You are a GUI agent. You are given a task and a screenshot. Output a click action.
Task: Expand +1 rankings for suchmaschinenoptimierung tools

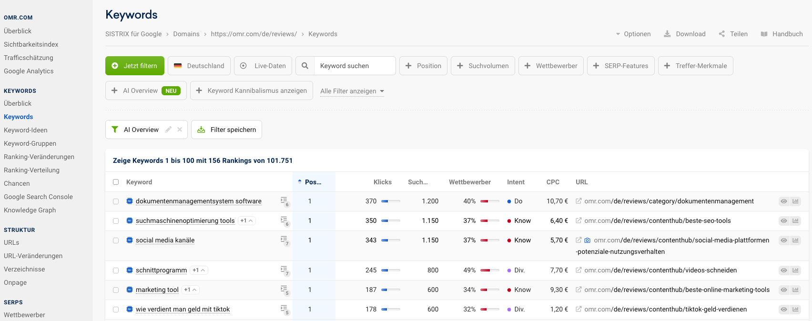click(247, 221)
